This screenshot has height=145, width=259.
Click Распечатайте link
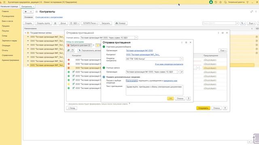click(x=132, y=81)
